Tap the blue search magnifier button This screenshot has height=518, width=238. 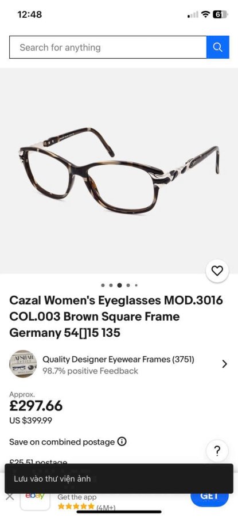coord(217,47)
